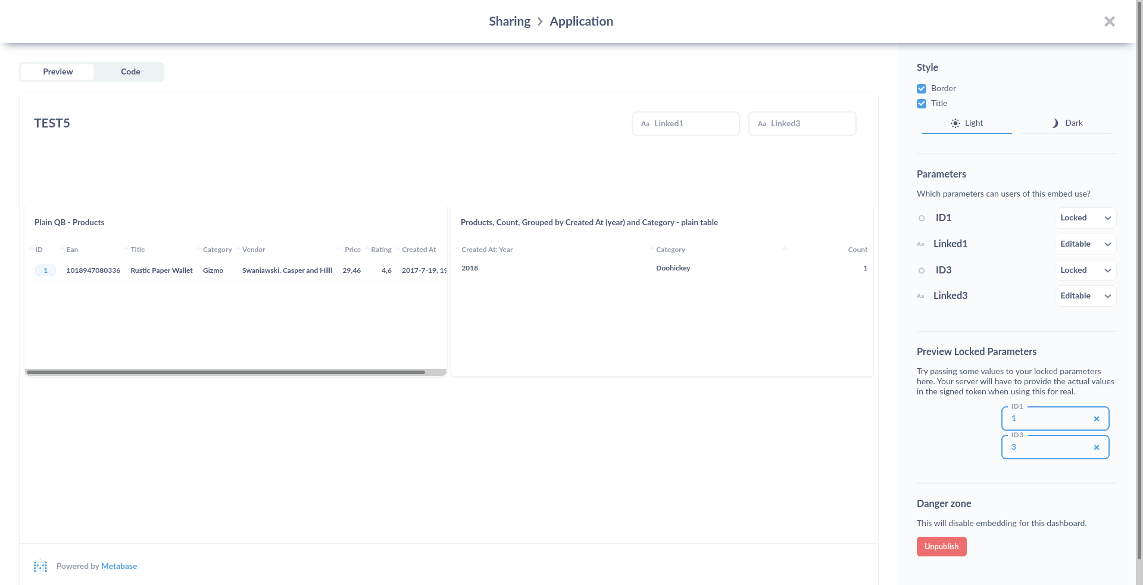Click the moon icon next to Dark
The height and width of the screenshot is (585, 1143).
click(x=1054, y=123)
